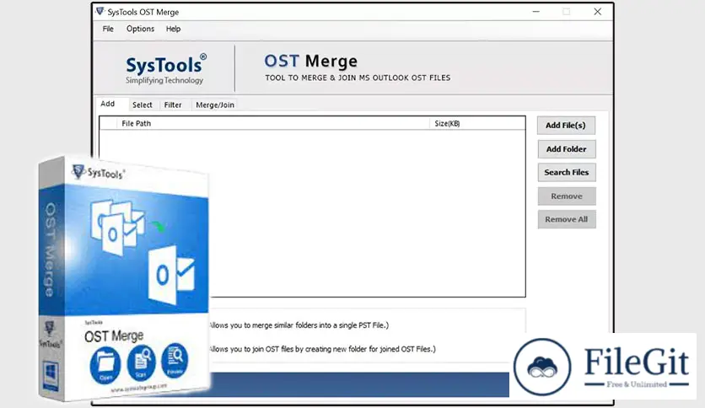
Task: Click the merge similar folders description text
Action: pyautogui.click(x=299, y=325)
